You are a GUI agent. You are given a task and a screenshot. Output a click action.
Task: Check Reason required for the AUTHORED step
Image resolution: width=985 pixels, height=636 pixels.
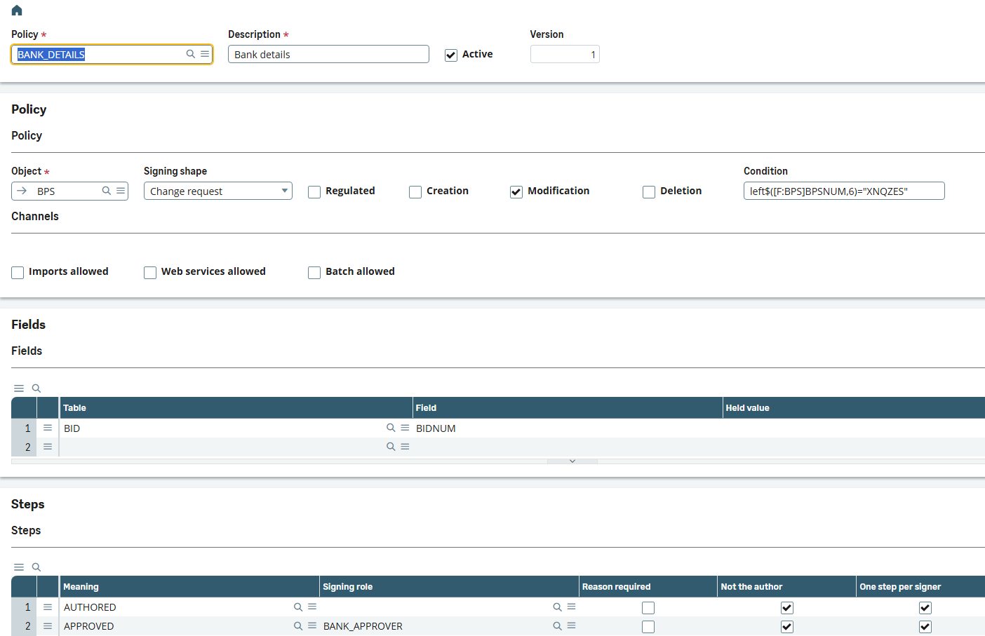tap(648, 608)
